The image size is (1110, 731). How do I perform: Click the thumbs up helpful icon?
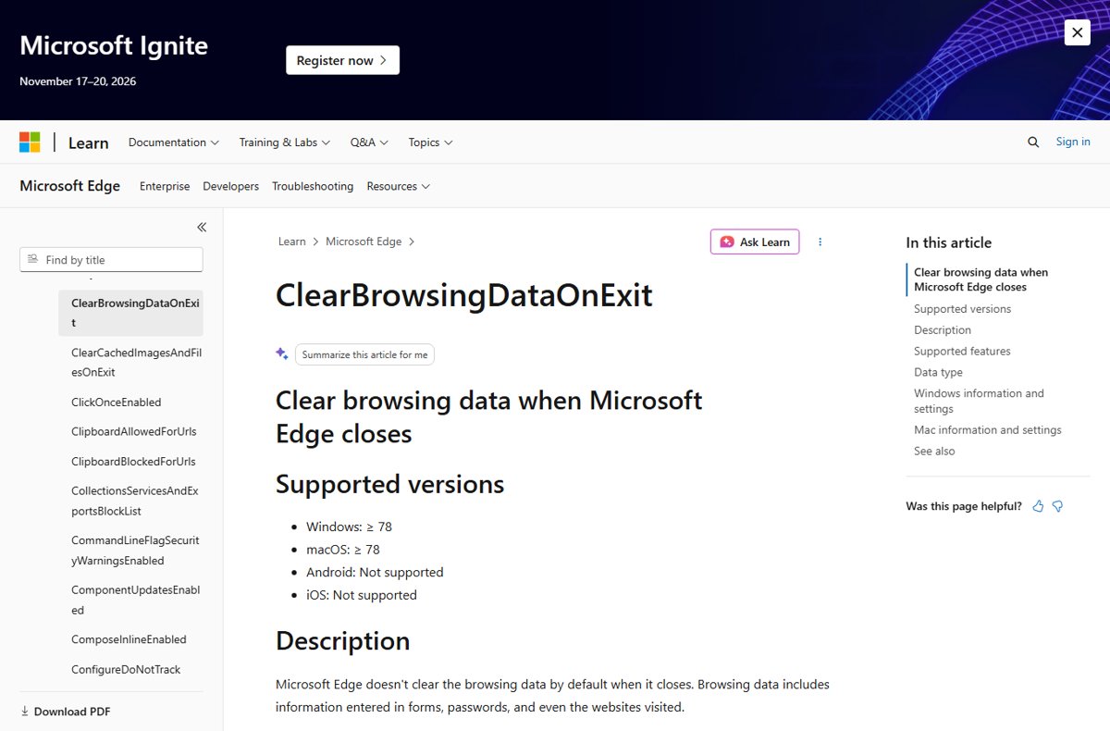(x=1038, y=506)
